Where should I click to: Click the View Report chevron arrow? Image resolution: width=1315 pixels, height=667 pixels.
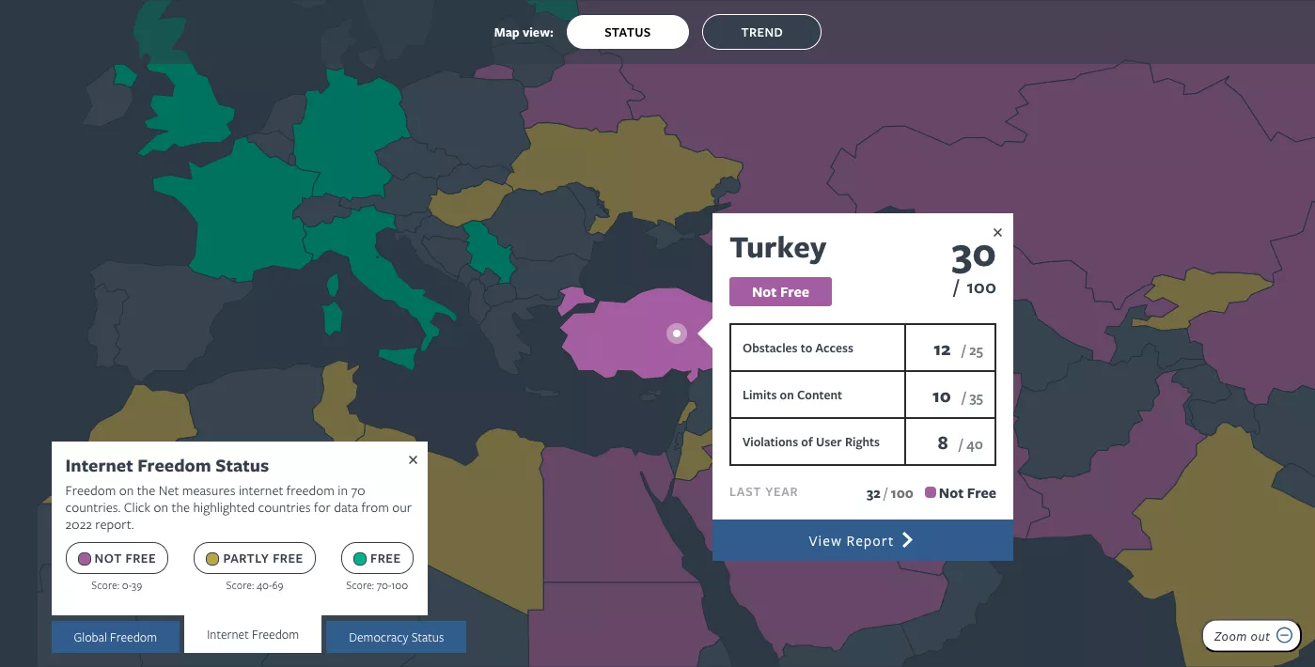[907, 540]
